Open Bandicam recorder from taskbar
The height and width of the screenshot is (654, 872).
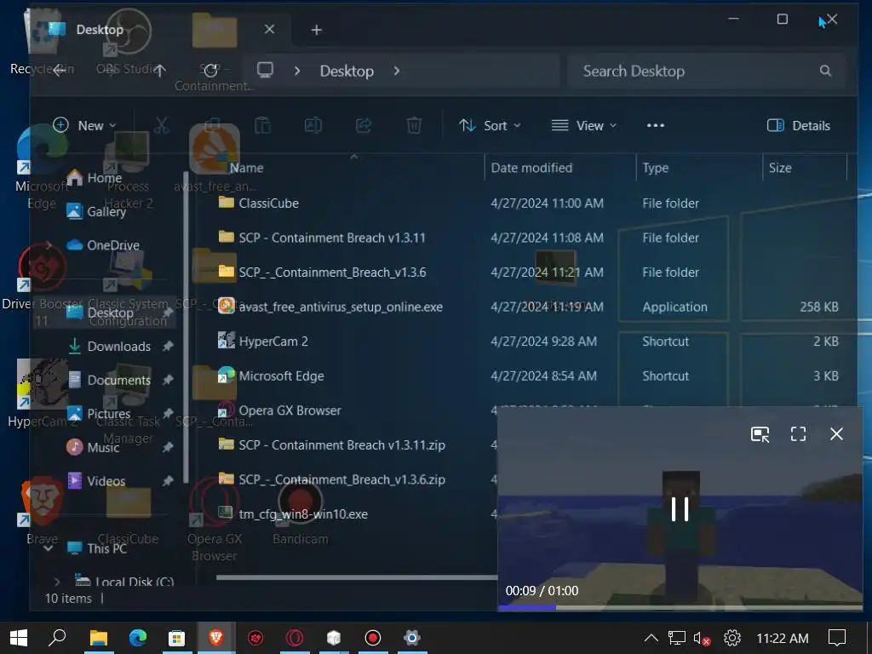pyautogui.click(x=373, y=637)
